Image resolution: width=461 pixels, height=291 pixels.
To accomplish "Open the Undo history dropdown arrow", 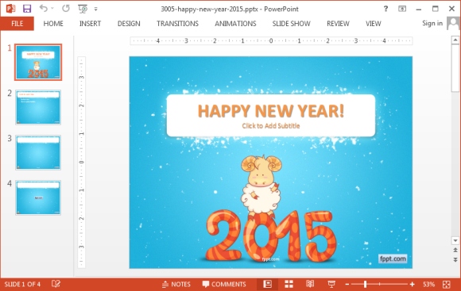I will (52, 9).
